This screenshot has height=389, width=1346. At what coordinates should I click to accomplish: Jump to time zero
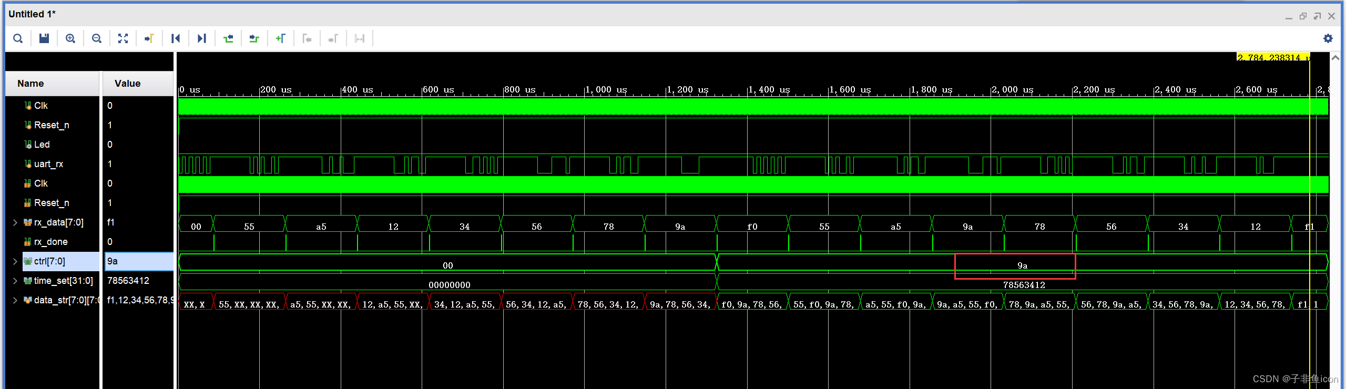tap(176, 38)
